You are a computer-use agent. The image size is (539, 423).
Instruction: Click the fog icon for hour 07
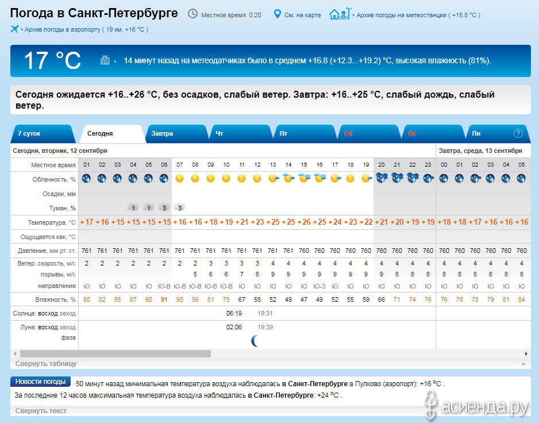pos(179,207)
